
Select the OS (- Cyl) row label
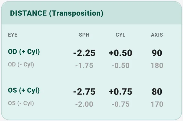pyautogui.click(x=21, y=103)
